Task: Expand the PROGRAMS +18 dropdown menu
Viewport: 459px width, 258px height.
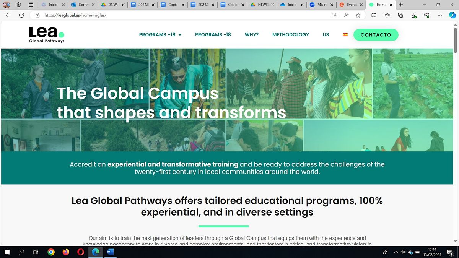Action: pyautogui.click(x=160, y=35)
